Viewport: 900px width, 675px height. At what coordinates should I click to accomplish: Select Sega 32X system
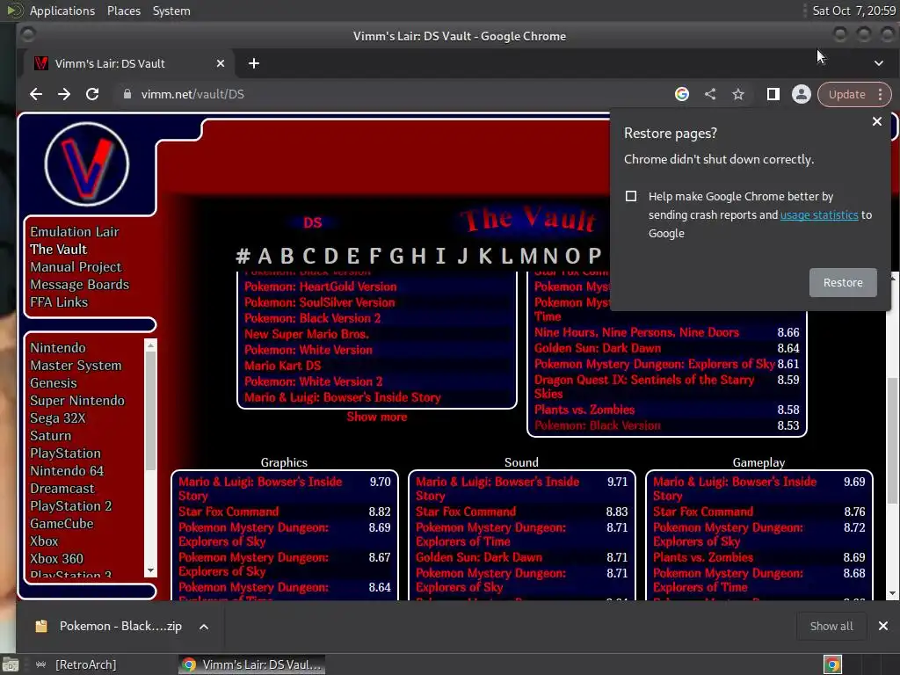(x=58, y=417)
